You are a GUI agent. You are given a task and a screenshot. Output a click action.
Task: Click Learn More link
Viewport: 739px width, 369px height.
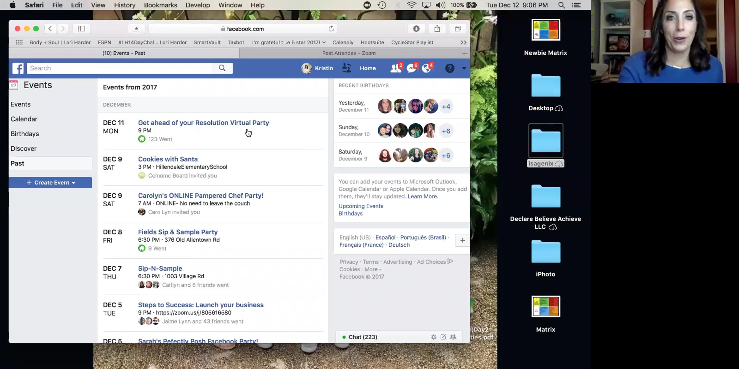pos(422,196)
